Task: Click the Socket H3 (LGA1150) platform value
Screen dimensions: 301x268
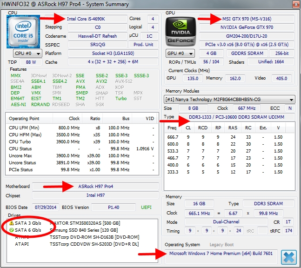Action: [x=113, y=53]
